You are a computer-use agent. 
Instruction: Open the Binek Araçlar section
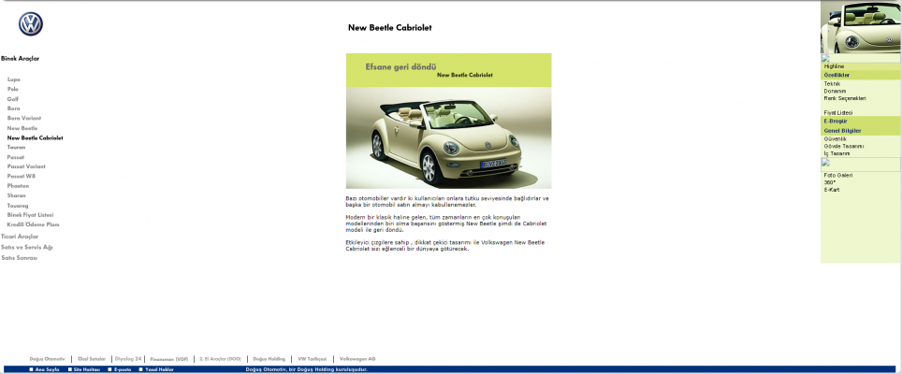pos(21,59)
